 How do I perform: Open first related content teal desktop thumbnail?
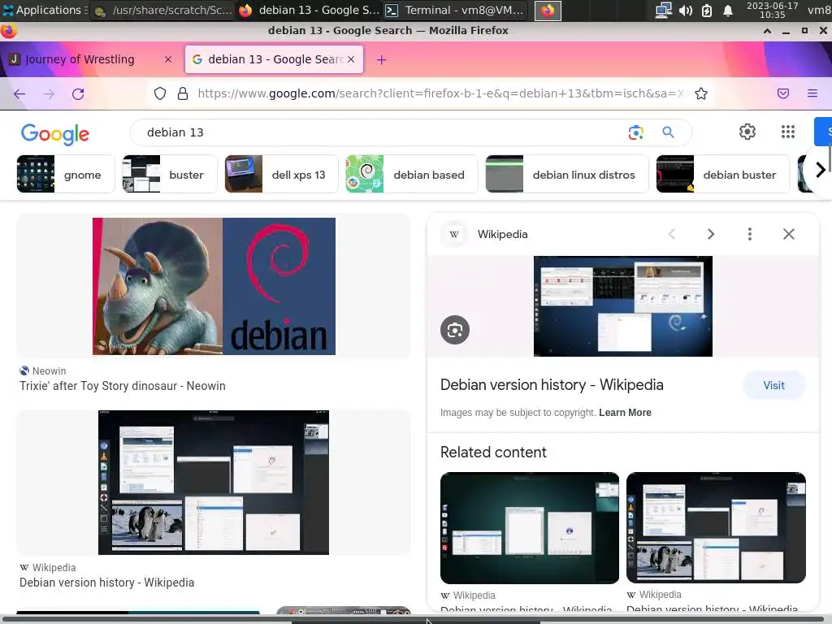530,528
